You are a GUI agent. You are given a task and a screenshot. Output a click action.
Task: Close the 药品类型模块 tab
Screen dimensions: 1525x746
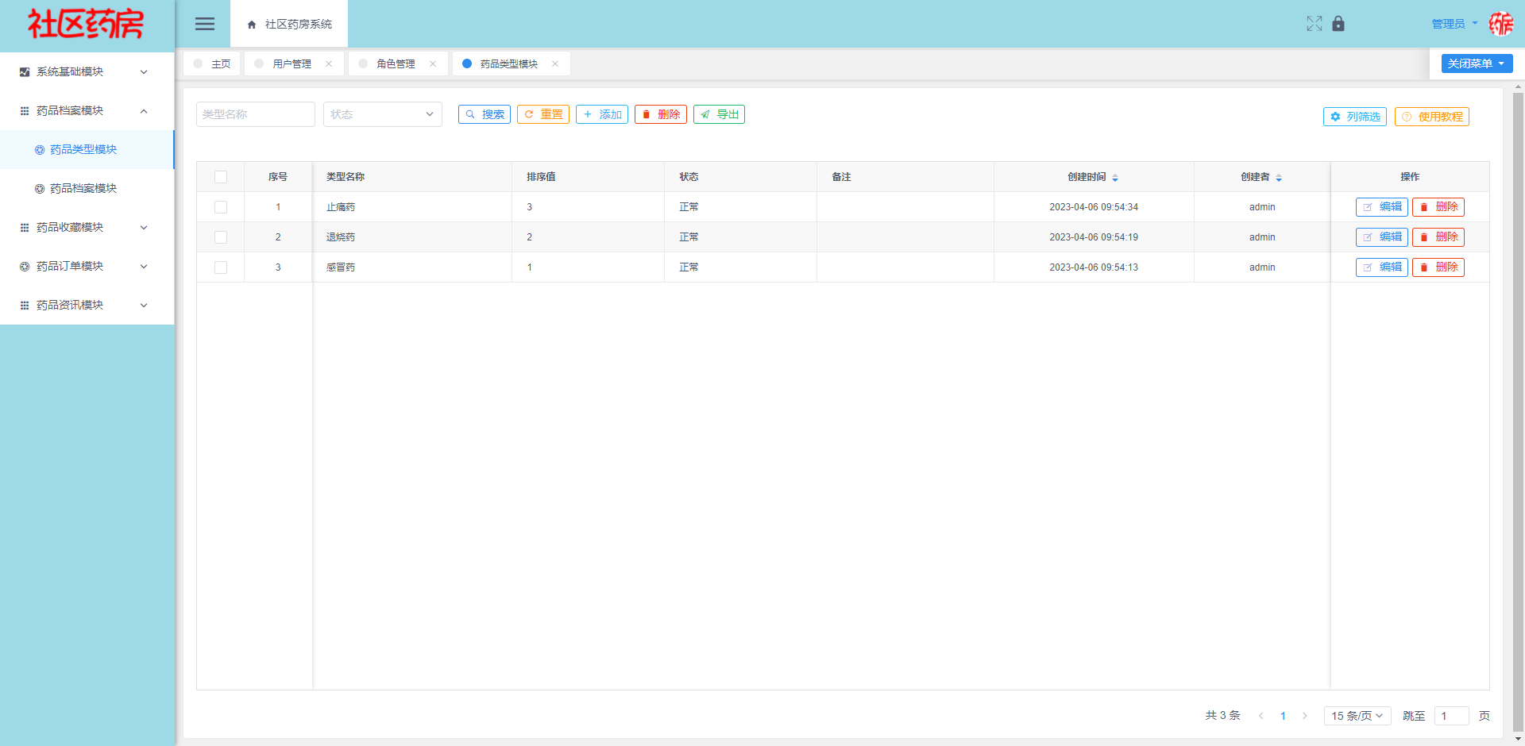pos(555,63)
